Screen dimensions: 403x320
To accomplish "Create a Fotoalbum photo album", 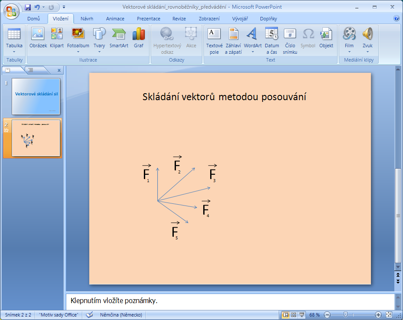I will click(x=78, y=40).
